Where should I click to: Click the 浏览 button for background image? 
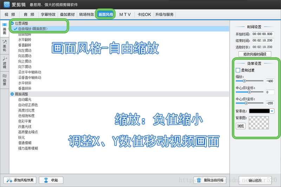point(240,126)
